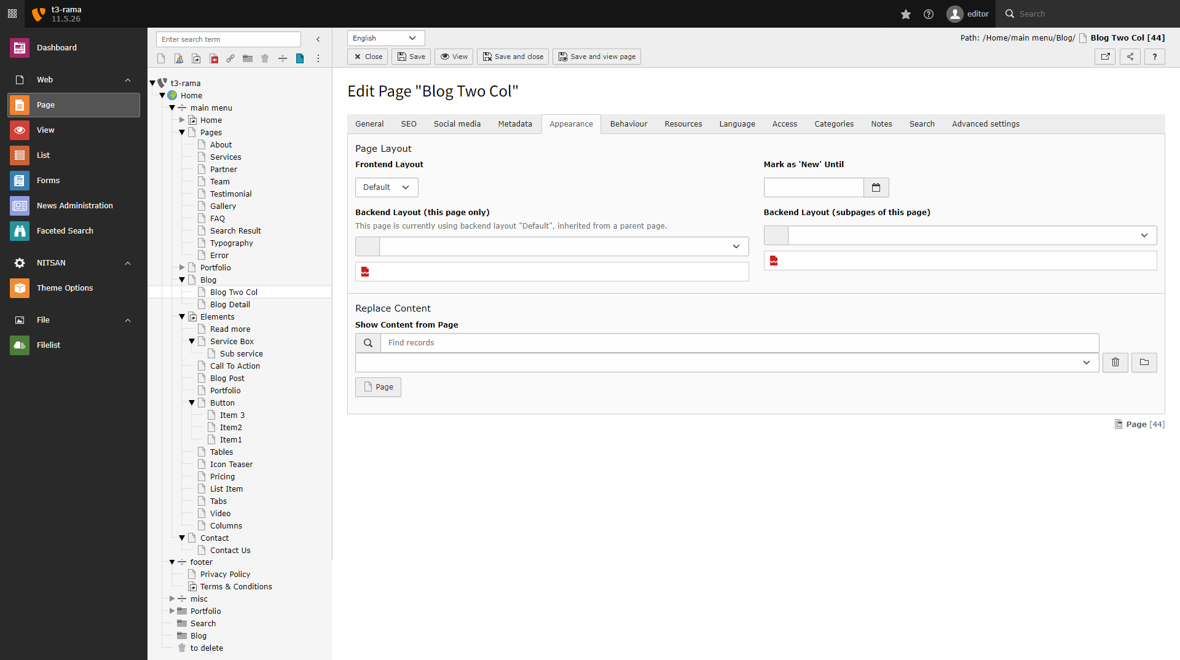Open record in new window icon
1180x660 pixels.
(x=1105, y=57)
